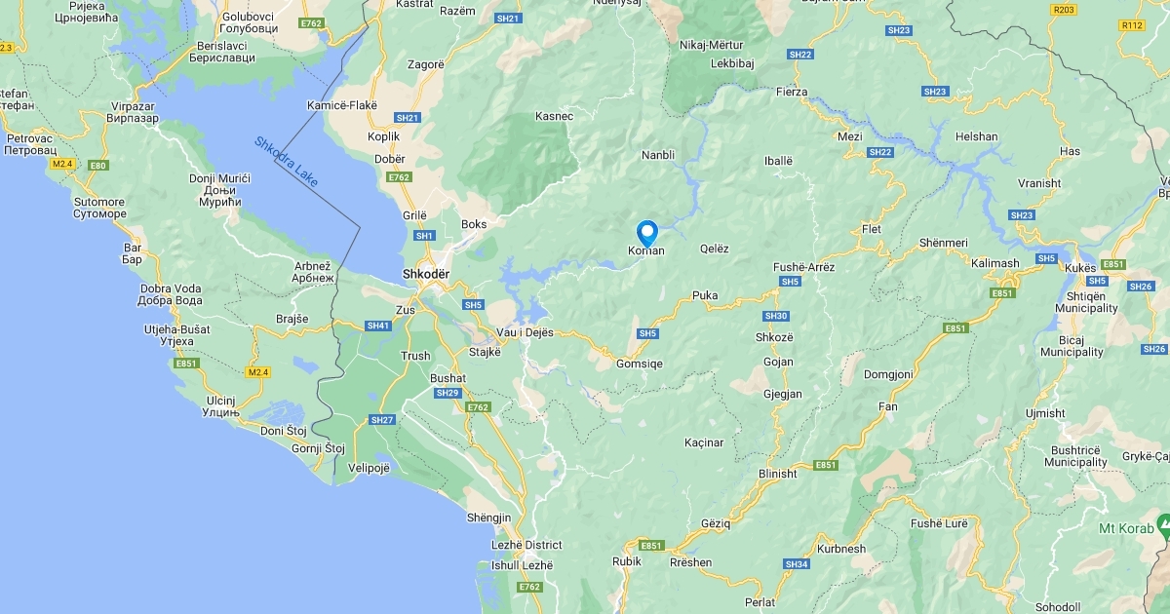Viewport: 1170px width, 614px height.
Task: Click the Puka town label
Action: (x=705, y=295)
